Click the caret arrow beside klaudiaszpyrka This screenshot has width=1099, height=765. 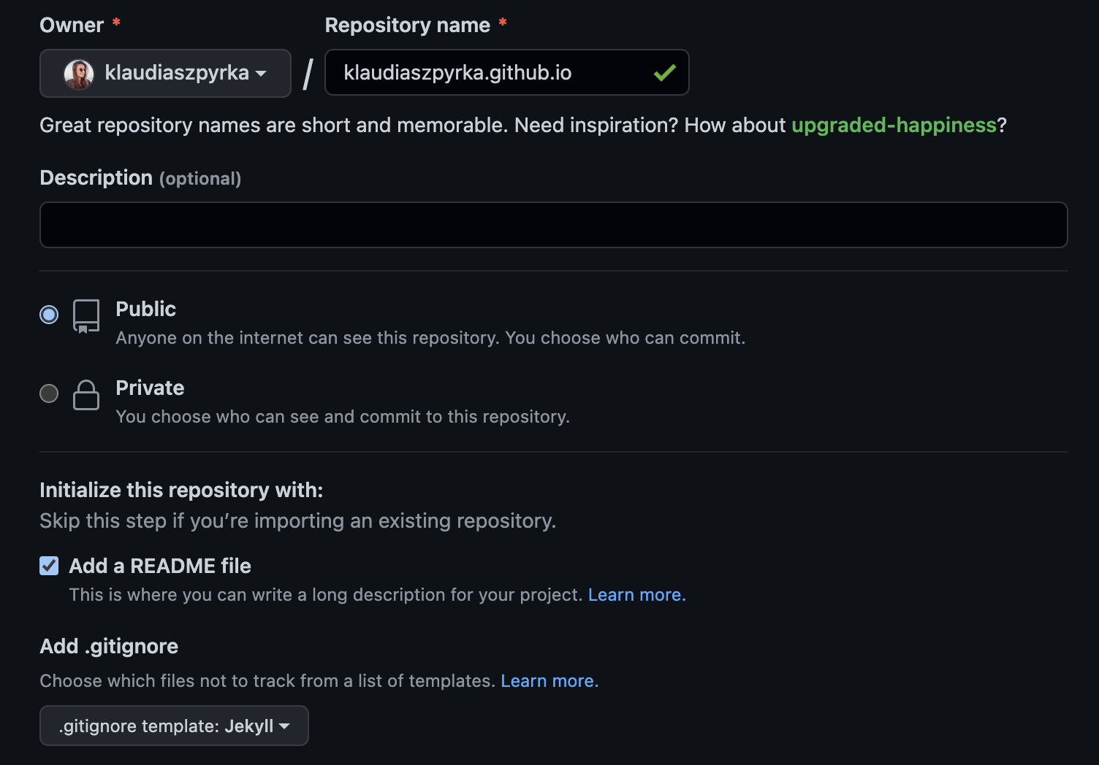262,74
